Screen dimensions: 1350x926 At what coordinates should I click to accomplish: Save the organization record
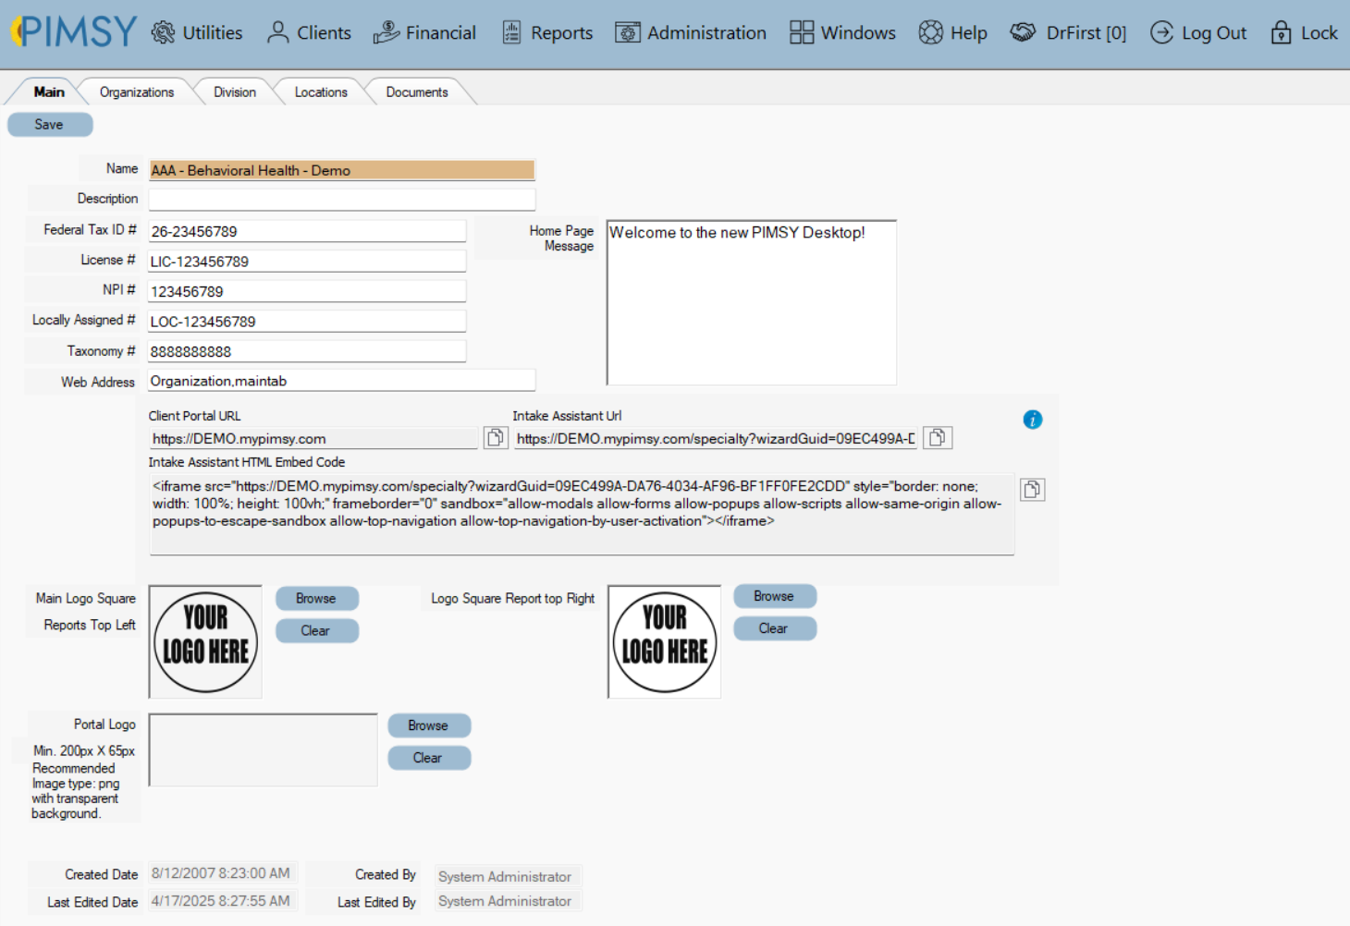click(x=49, y=124)
